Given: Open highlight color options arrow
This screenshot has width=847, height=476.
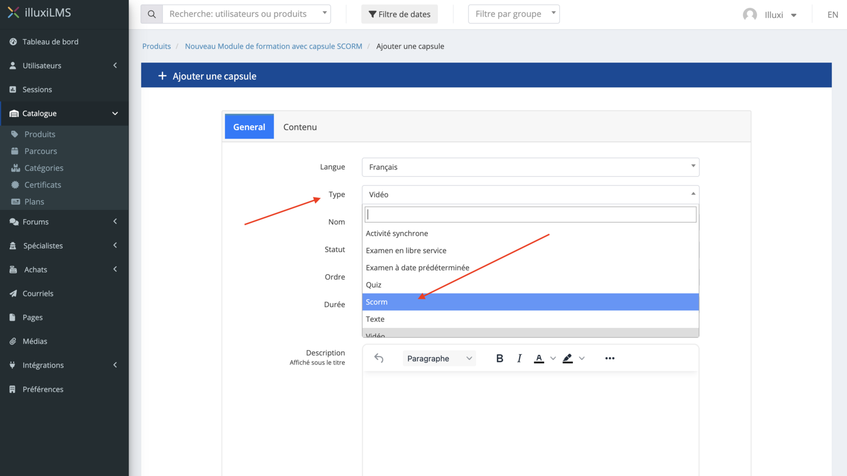Looking at the screenshot, I should tap(582, 359).
